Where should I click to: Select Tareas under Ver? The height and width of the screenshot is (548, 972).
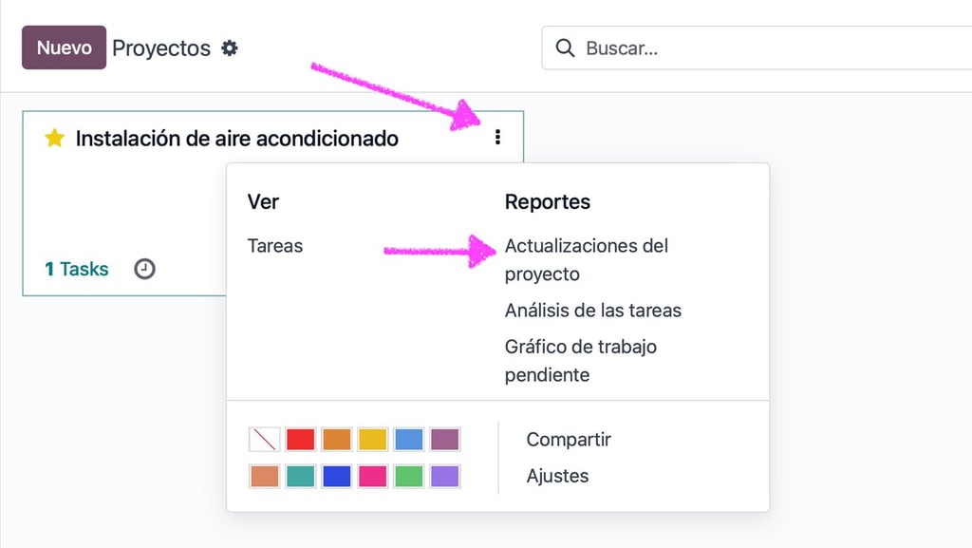click(275, 245)
